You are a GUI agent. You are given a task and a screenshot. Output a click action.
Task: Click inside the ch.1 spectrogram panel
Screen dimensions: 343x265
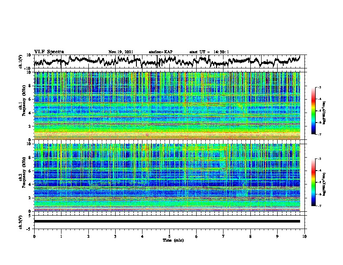pyautogui.click(x=167, y=106)
